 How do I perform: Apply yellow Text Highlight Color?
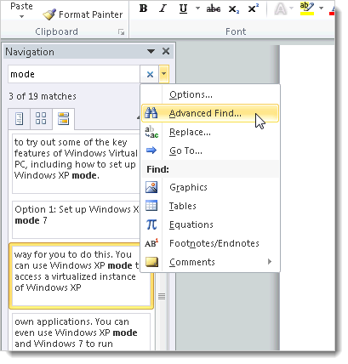pos(307,9)
